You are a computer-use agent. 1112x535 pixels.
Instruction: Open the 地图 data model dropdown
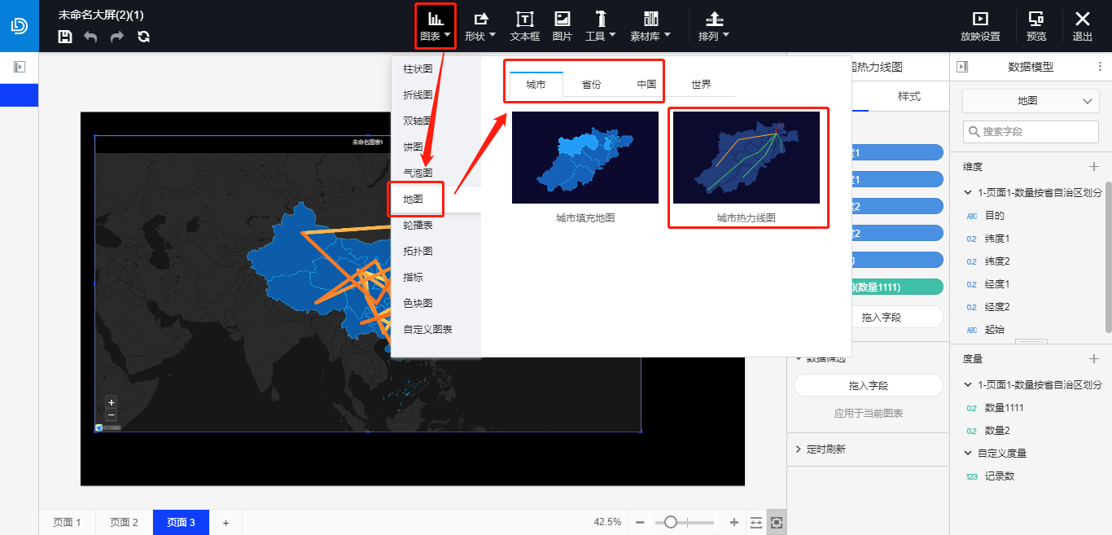tap(1031, 101)
